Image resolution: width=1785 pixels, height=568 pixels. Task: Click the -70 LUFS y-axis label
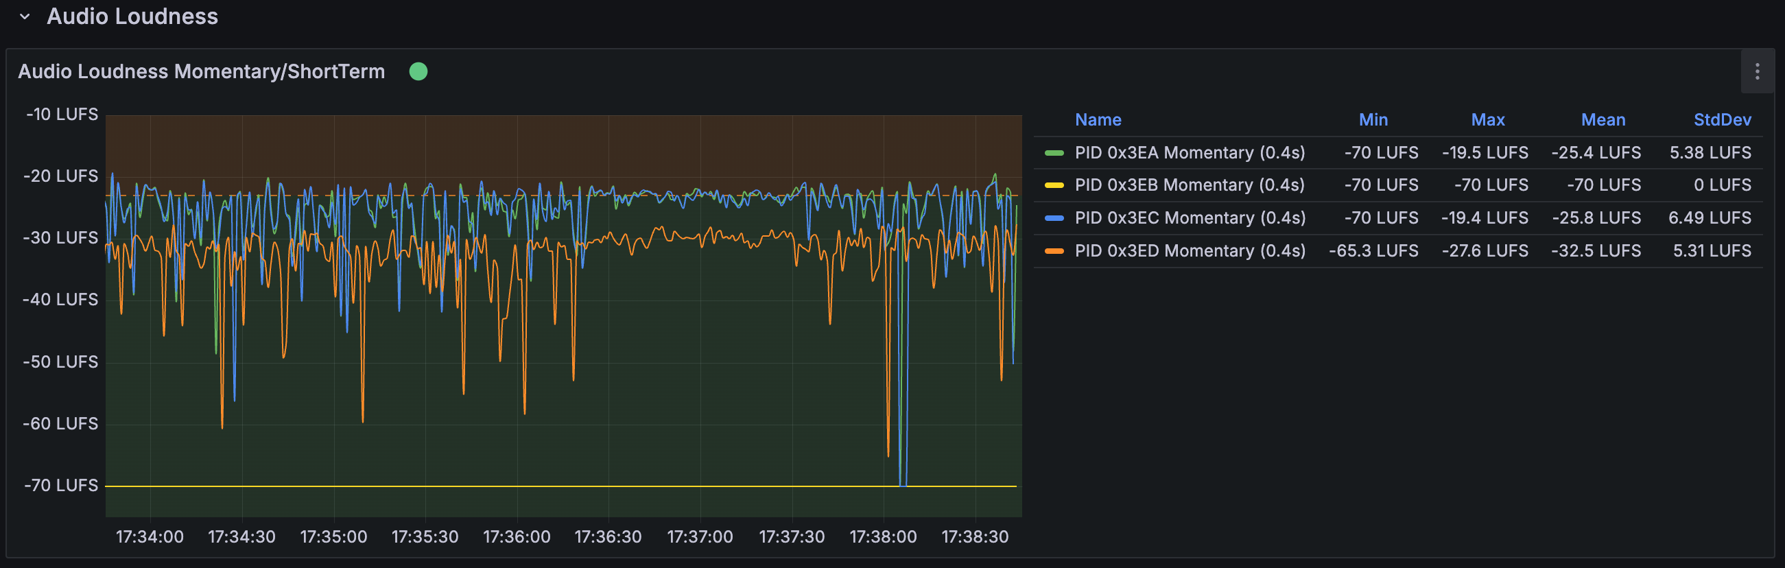(x=61, y=486)
